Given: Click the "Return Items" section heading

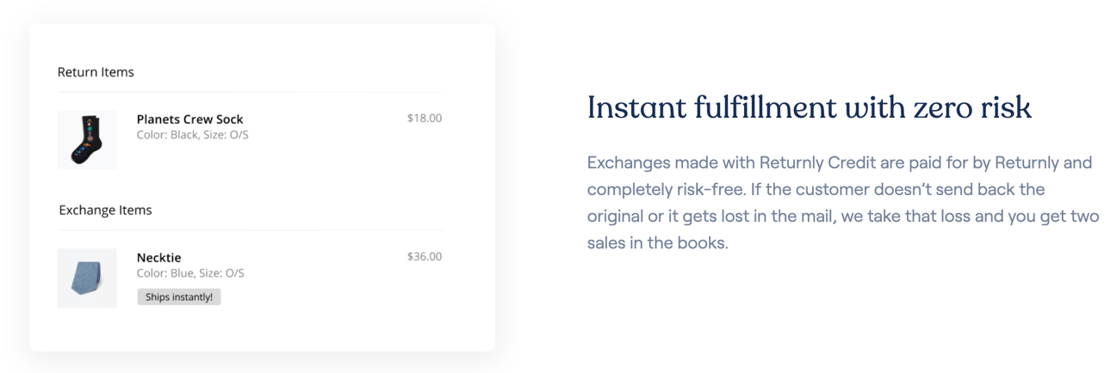Looking at the screenshot, I should (x=96, y=72).
